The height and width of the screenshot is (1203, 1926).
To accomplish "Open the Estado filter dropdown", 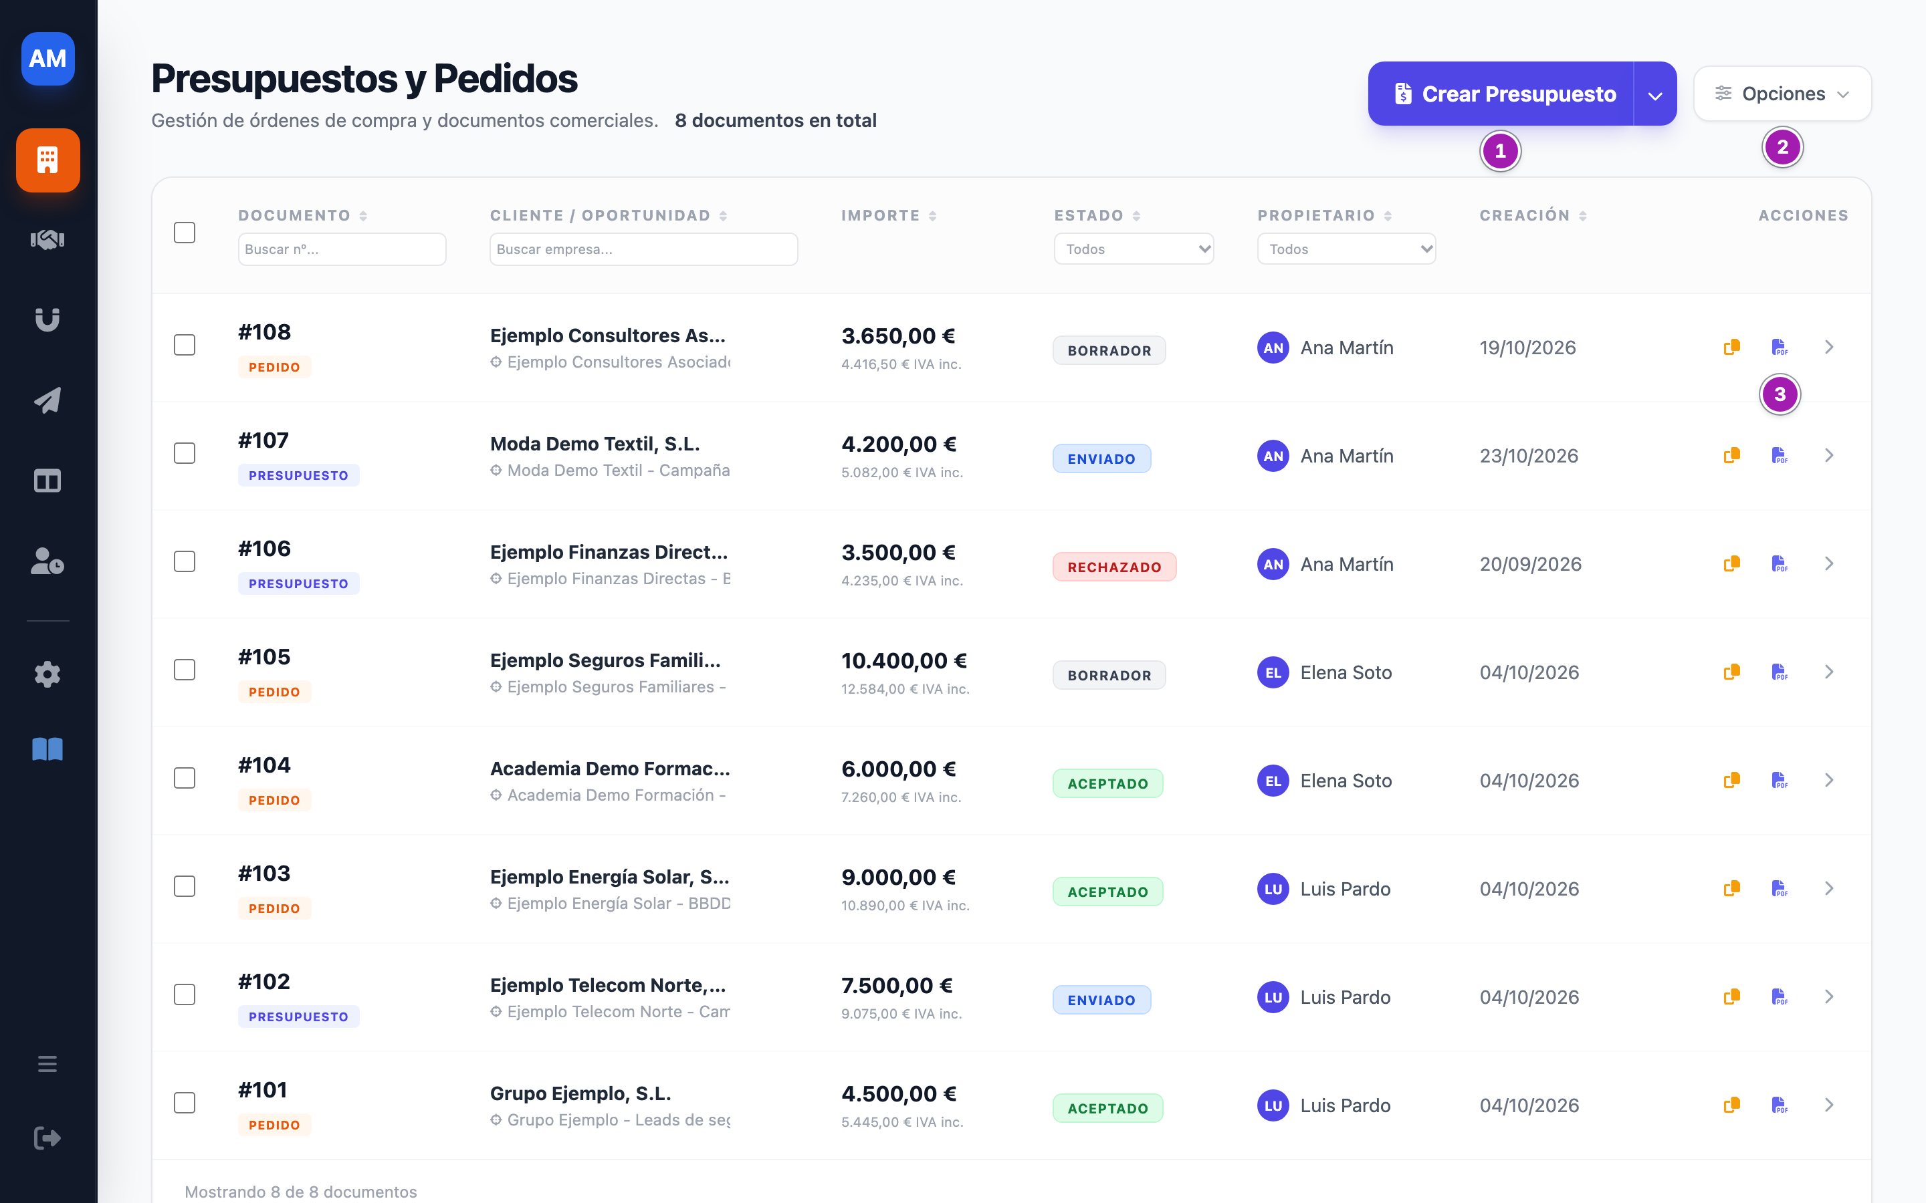I will tap(1134, 249).
